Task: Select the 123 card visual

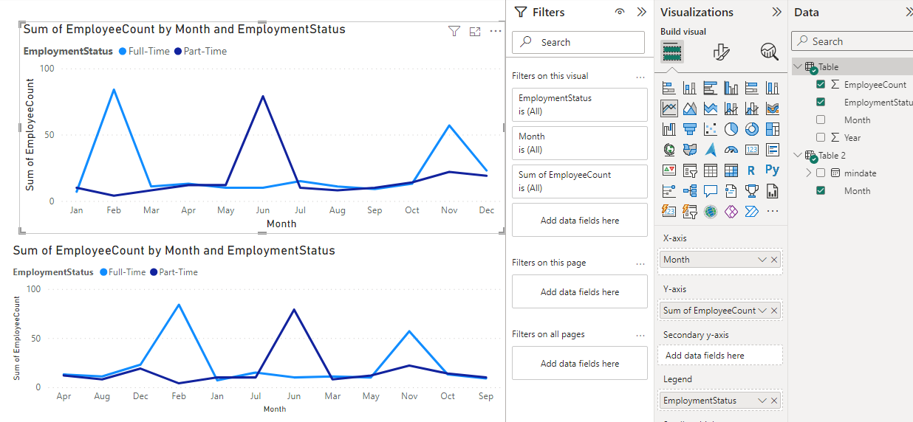Action: click(752, 150)
